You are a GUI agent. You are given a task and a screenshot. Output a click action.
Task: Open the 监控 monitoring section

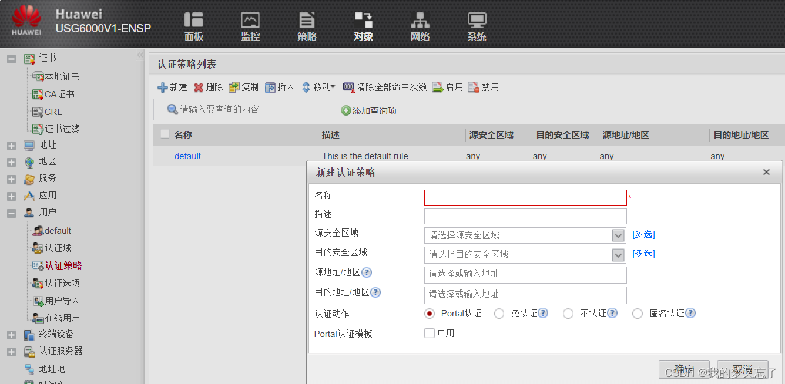250,26
